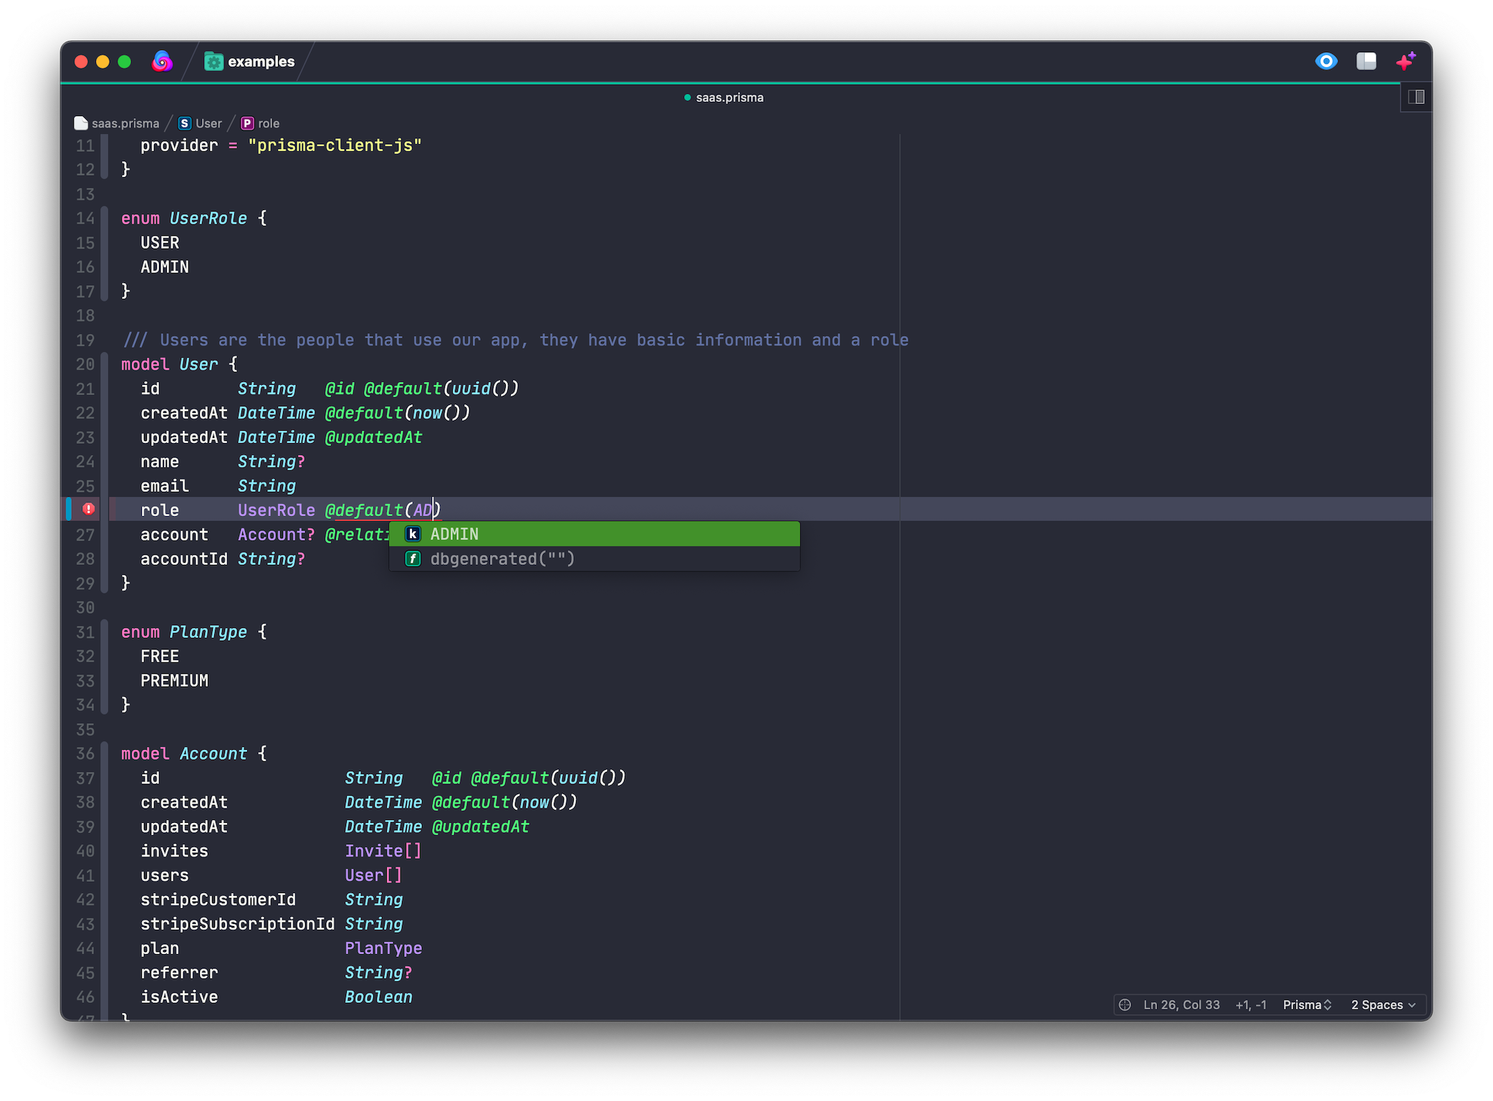Open the 2 Spaces indentation dropdown
Screen dimensions: 1493x1101
pos(1383,1005)
